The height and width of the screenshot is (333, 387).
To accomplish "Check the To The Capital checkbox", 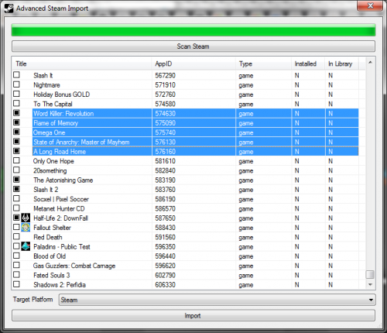I will pyautogui.click(x=16, y=103).
